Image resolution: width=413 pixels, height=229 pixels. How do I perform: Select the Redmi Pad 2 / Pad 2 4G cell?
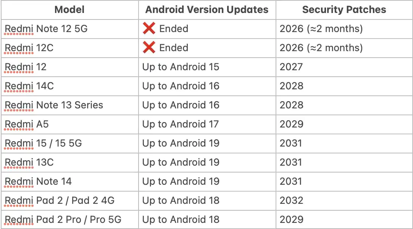pos(60,200)
